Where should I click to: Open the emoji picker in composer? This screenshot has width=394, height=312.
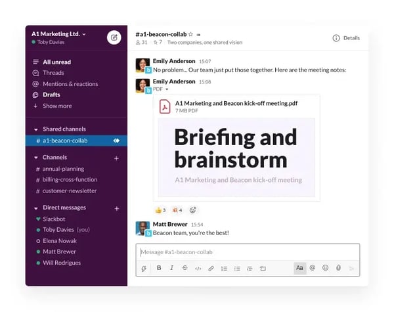325,268
